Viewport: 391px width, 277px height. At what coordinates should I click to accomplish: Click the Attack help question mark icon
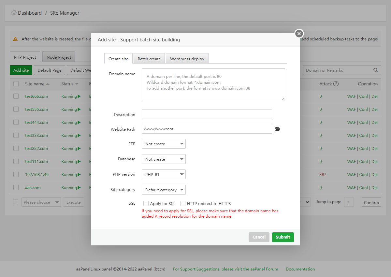point(336,84)
